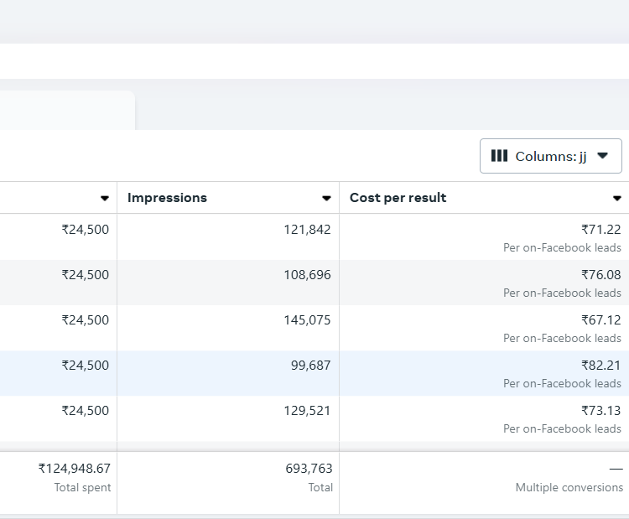Select impressions value 145,075
629x519 pixels.
(307, 320)
